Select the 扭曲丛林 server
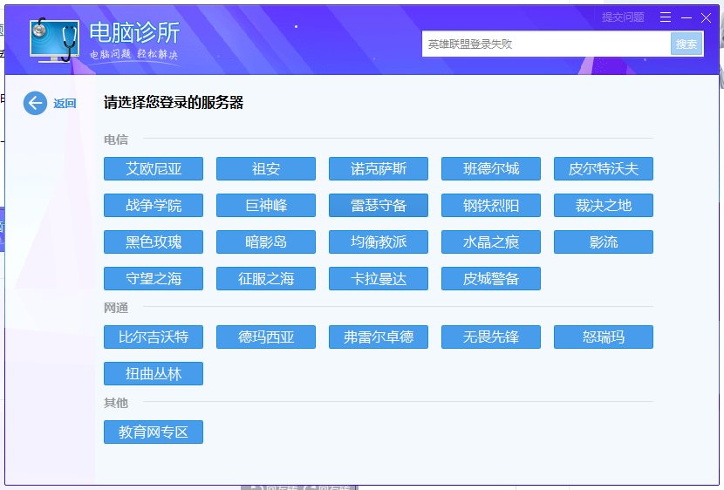This screenshot has height=490, width=724. [x=154, y=374]
